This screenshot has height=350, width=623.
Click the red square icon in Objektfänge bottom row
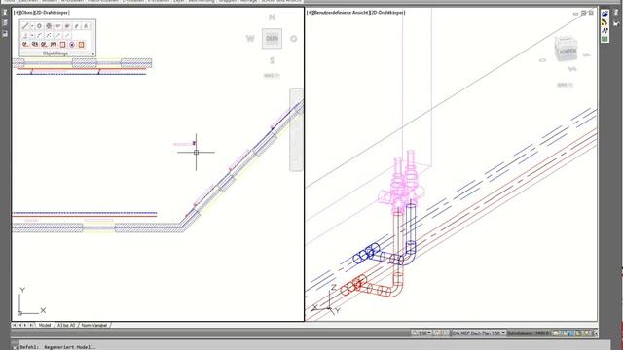[62, 45]
